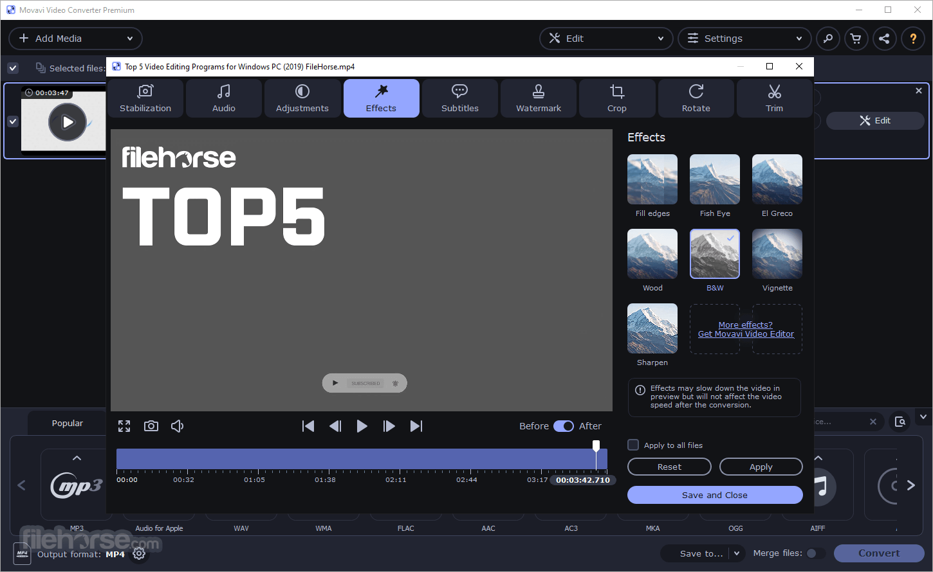Open the shopping cart icon

click(856, 39)
